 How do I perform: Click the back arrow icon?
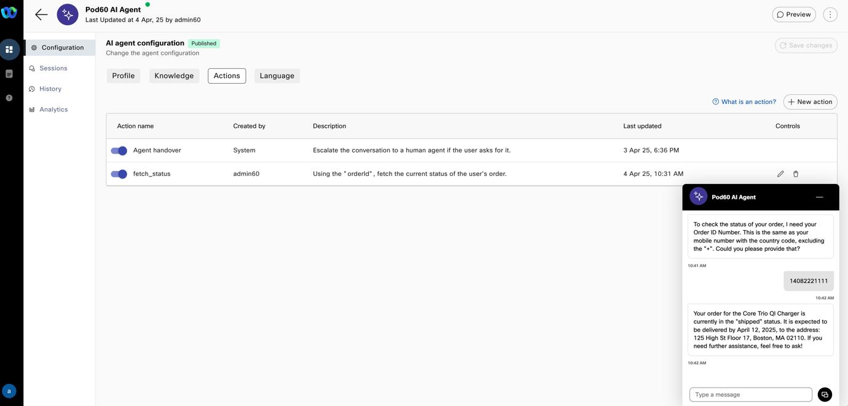(41, 15)
